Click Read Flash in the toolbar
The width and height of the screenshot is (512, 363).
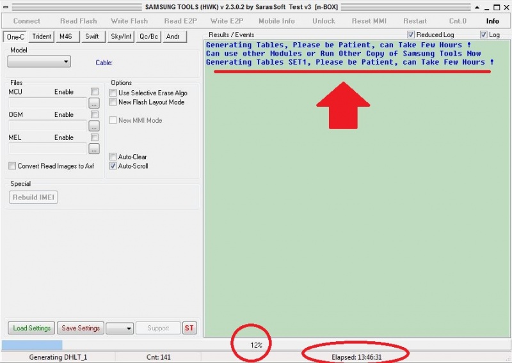point(78,21)
